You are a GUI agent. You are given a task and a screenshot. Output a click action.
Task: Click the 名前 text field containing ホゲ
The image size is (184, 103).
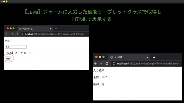point(16,47)
